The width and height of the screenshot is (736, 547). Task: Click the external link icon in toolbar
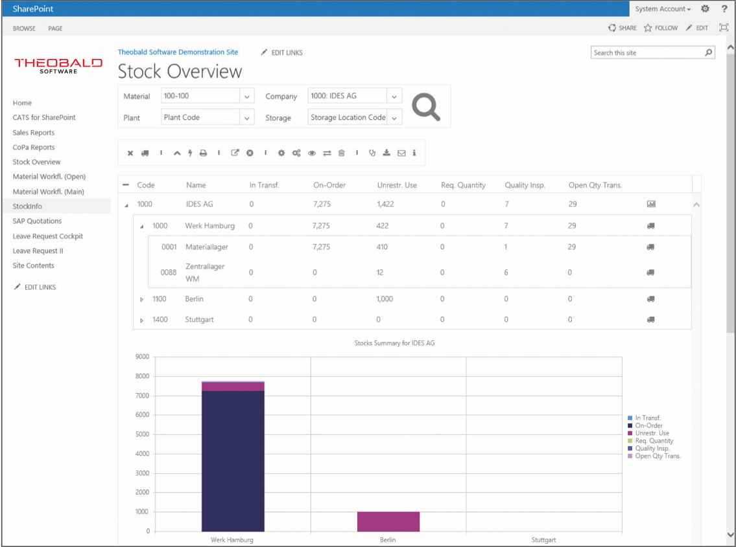coord(235,153)
